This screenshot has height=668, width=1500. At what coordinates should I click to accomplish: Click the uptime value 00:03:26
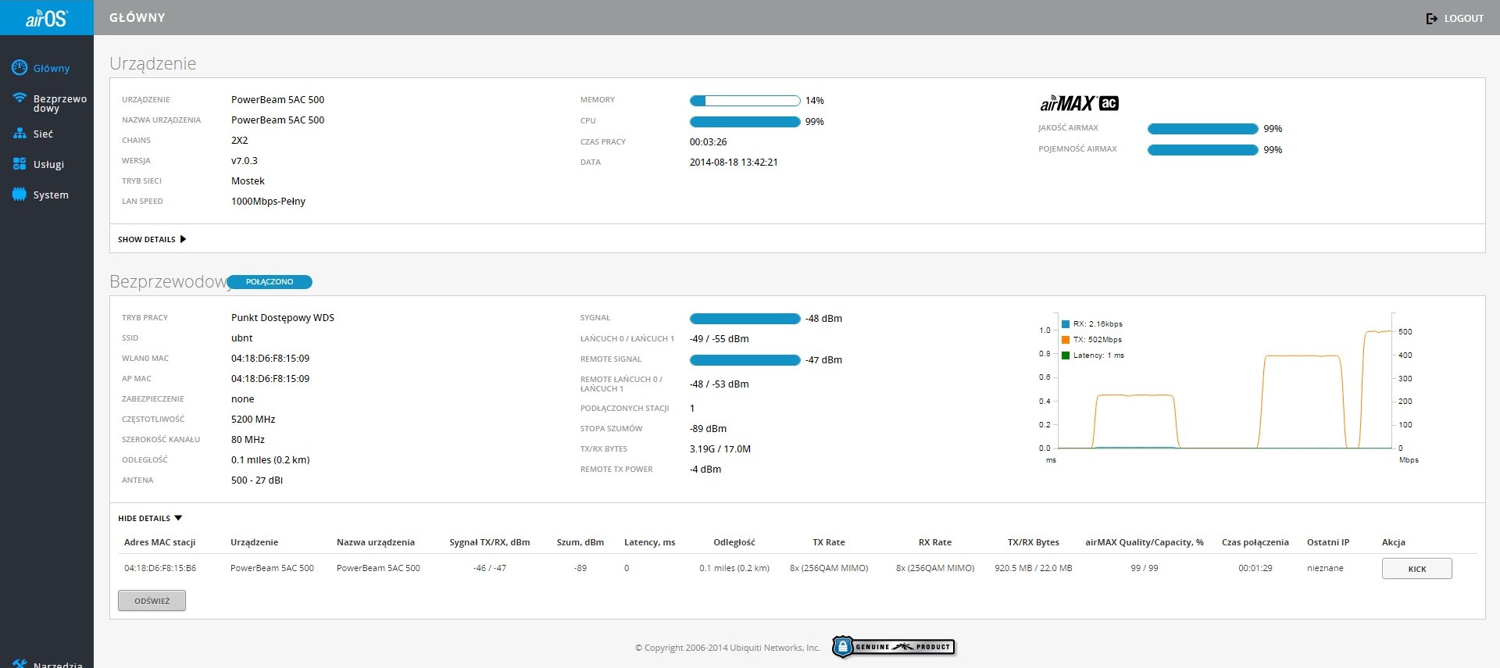pos(708,142)
